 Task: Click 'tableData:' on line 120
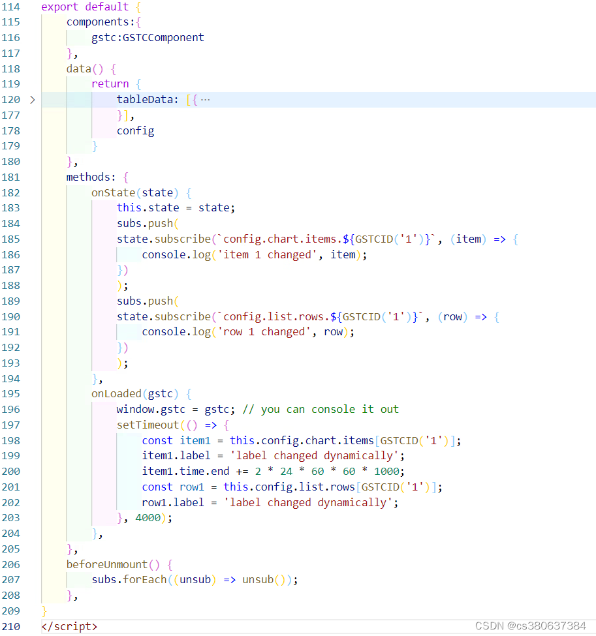click(148, 100)
